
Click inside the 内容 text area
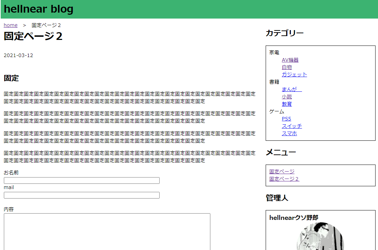[107, 231]
